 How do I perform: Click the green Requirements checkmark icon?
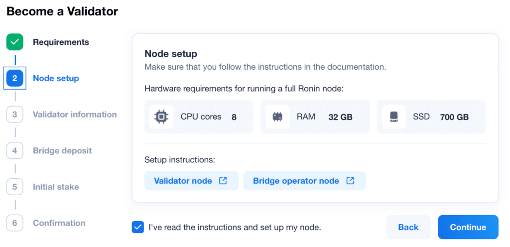tap(14, 42)
